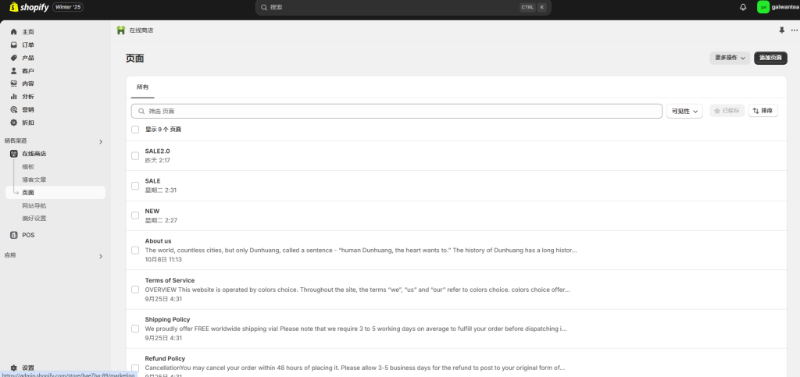The image size is (800, 377).
Task: Check the SALE2.0 page checkbox
Action: pyautogui.click(x=135, y=155)
